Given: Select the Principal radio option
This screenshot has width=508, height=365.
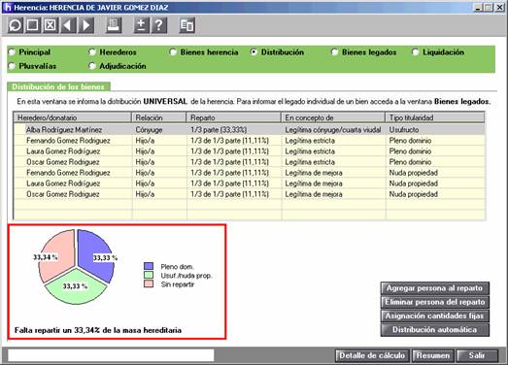Looking at the screenshot, I should point(12,52).
